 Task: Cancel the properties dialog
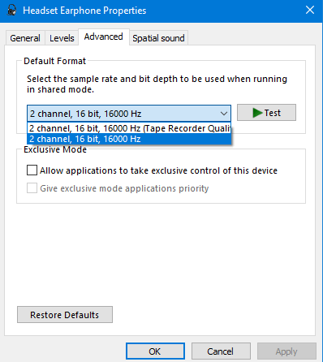pos(221,351)
